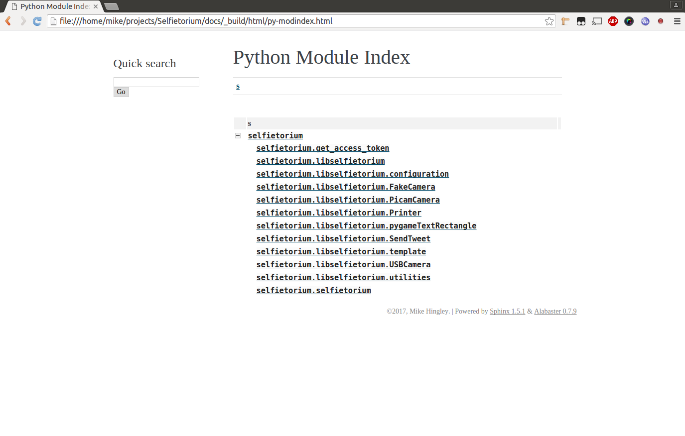This screenshot has width=685, height=436.
Task: Open a new browser tab
Action: 112,6
